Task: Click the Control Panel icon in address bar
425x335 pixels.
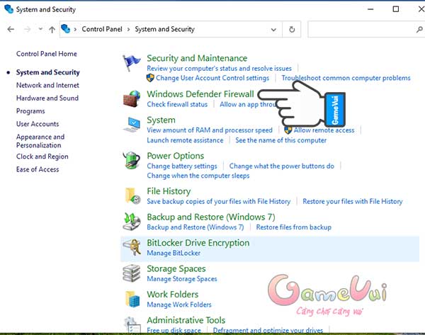Action: tap(66, 29)
